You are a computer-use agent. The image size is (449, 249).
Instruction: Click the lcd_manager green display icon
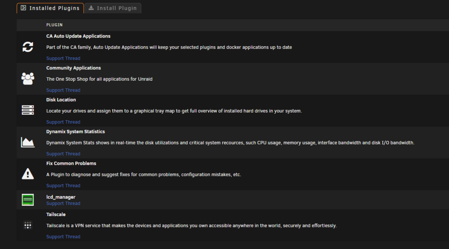point(28,200)
